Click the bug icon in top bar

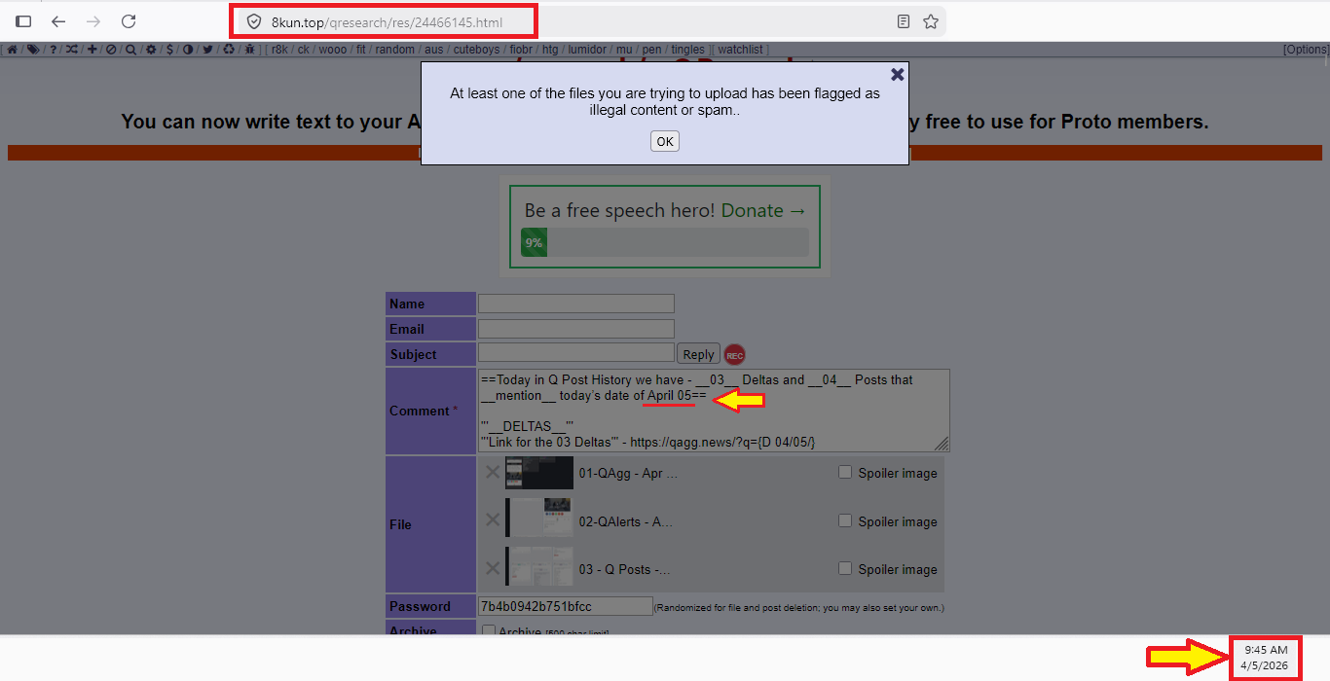(x=250, y=50)
